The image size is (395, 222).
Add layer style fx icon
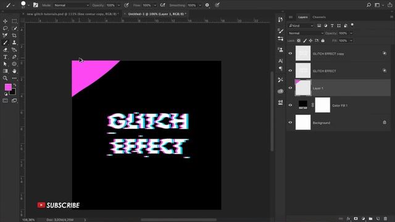pos(348,219)
